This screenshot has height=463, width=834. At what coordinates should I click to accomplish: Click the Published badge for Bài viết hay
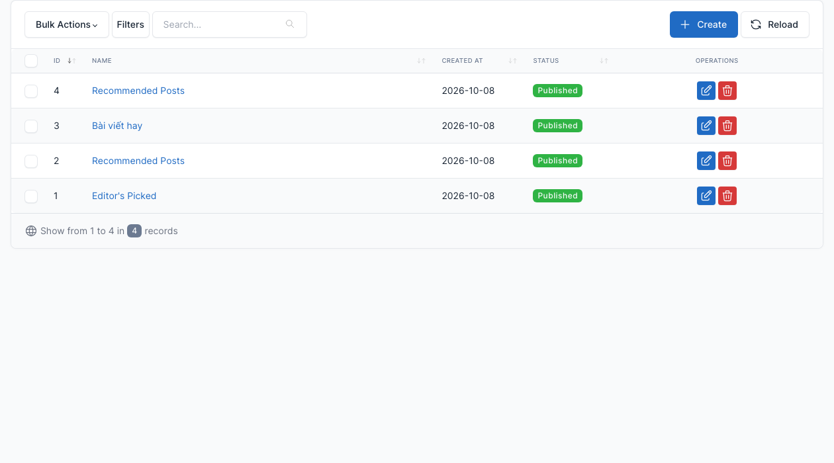[x=557, y=126]
